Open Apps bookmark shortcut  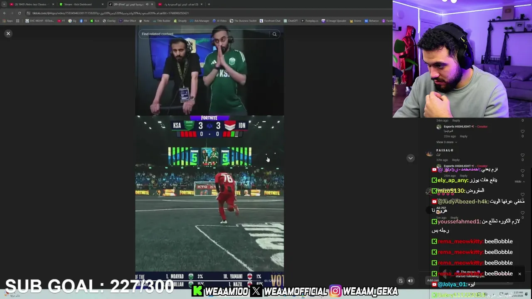point(7,21)
